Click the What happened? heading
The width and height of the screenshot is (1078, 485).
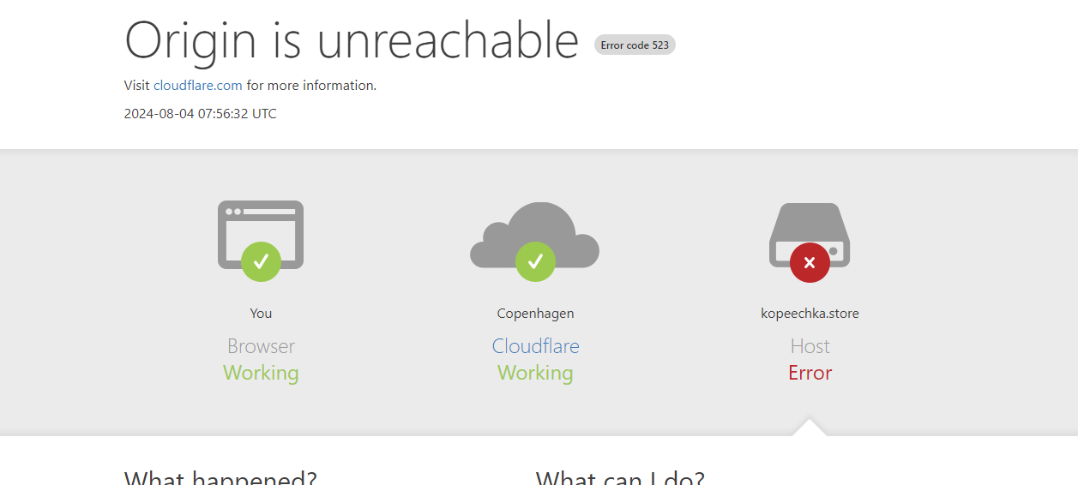pos(220,477)
